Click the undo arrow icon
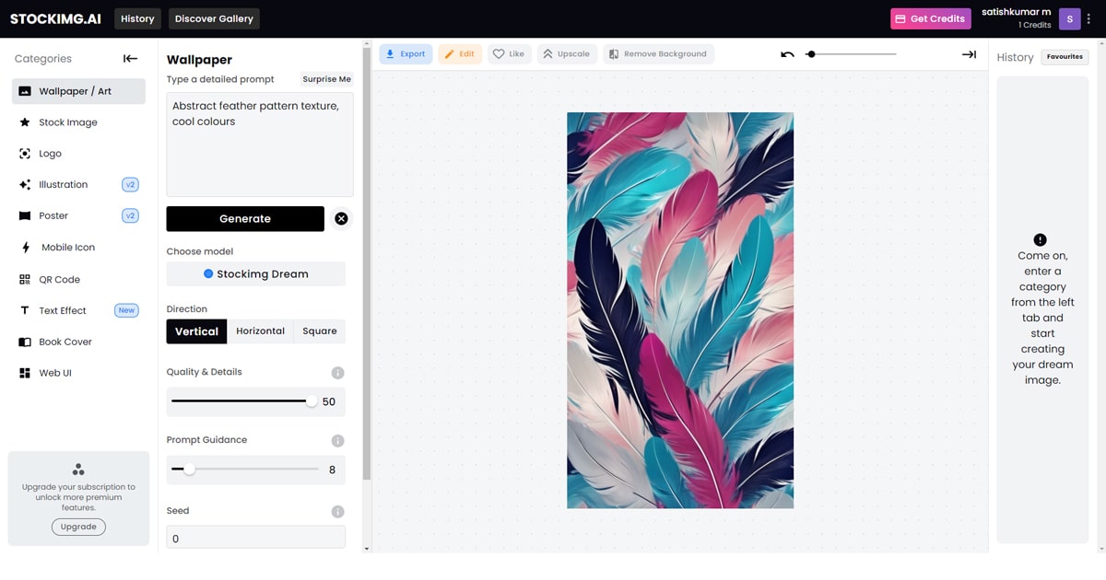Viewport: 1106px width, 580px height. click(787, 54)
